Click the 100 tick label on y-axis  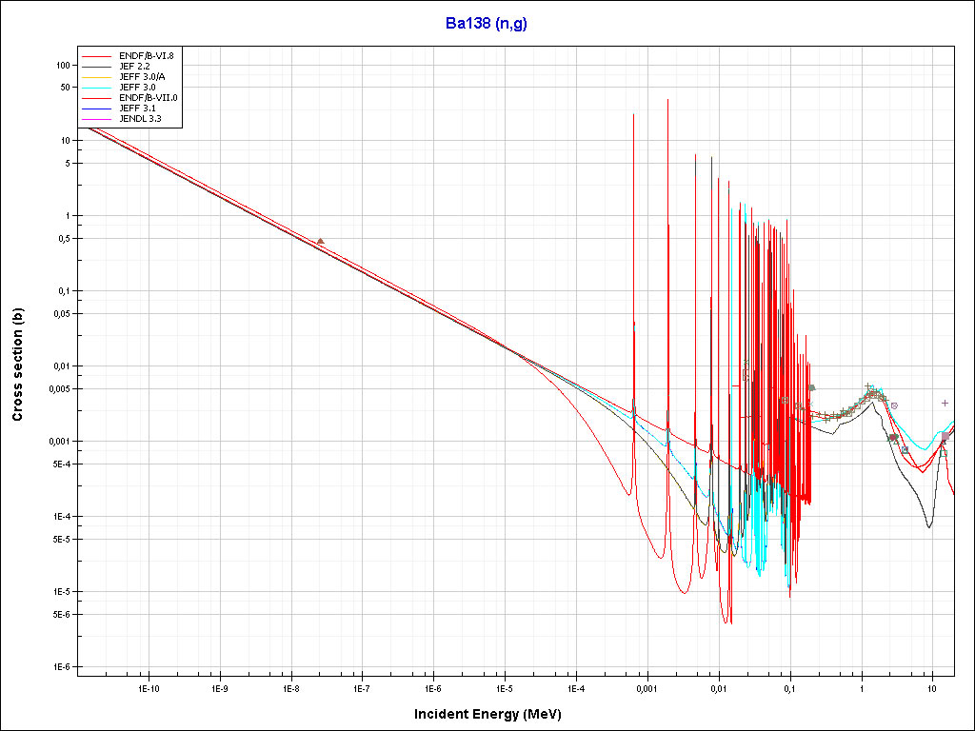(x=64, y=65)
